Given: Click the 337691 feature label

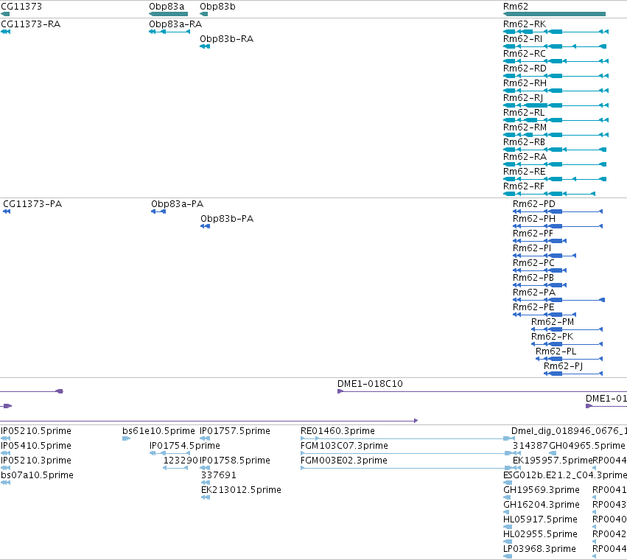Looking at the screenshot, I should coord(218,475).
